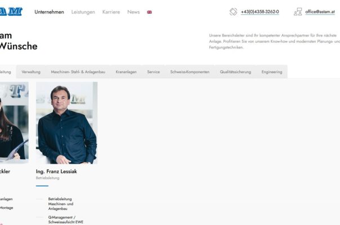340x225 pixels.
Task: Select the Maschinen- Stahl- & Anlagenbau tab
Action: [x=78, y=72]
